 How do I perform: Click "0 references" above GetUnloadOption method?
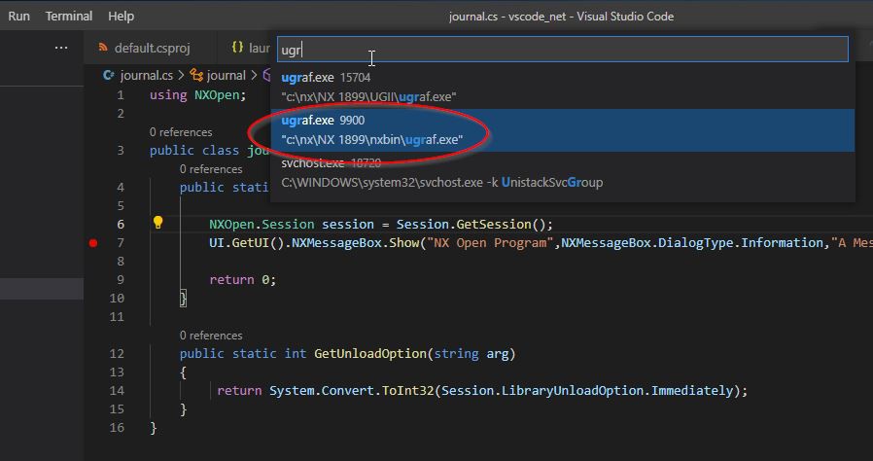click(x=211, y=336)
